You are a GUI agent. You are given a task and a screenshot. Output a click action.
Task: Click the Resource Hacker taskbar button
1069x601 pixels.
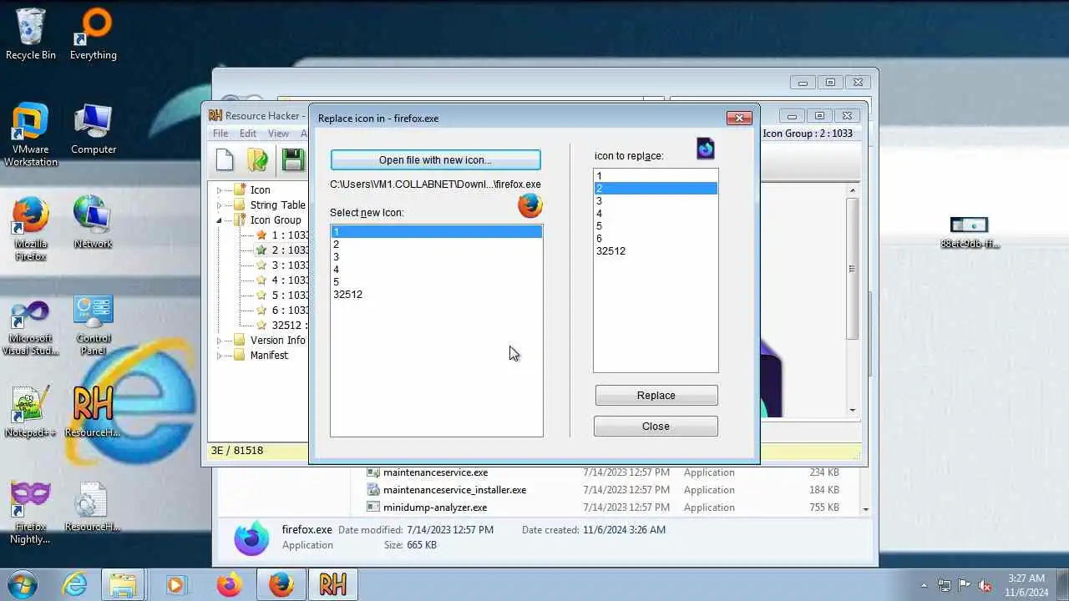332,584
